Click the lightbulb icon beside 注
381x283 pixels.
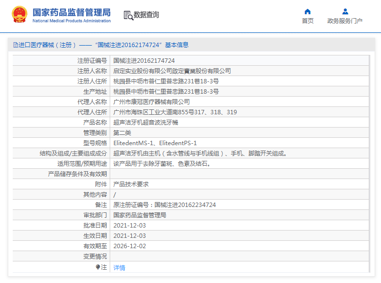(97, 267)
